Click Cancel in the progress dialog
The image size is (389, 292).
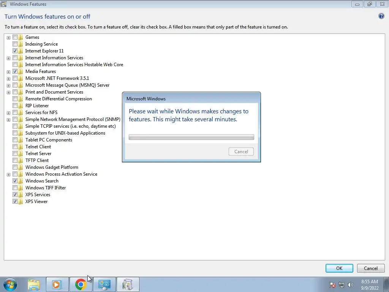241,151
